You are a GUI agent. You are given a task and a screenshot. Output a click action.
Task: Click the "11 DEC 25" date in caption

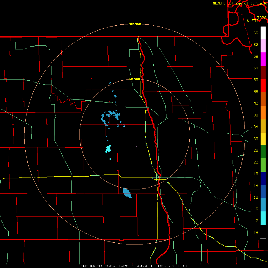[x=162, y=266]
